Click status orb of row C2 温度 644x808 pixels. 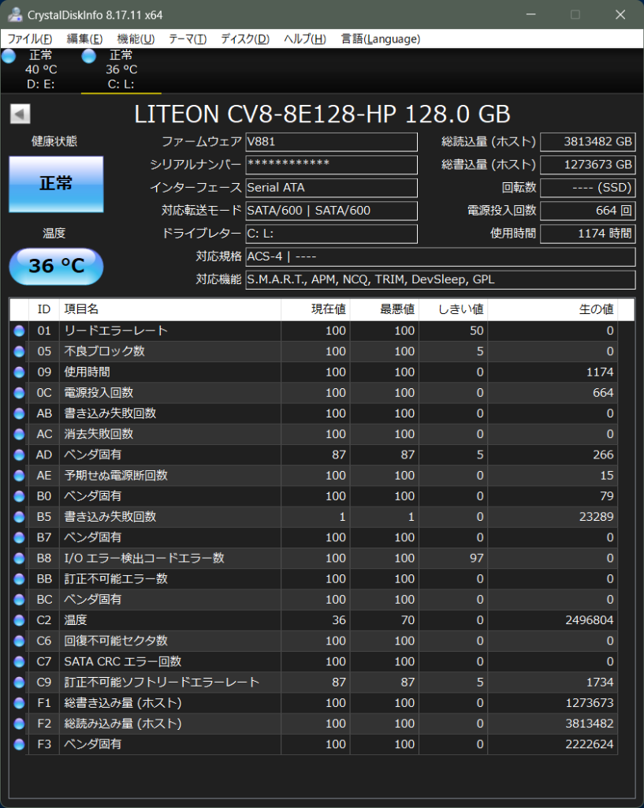tap(19, 620)
